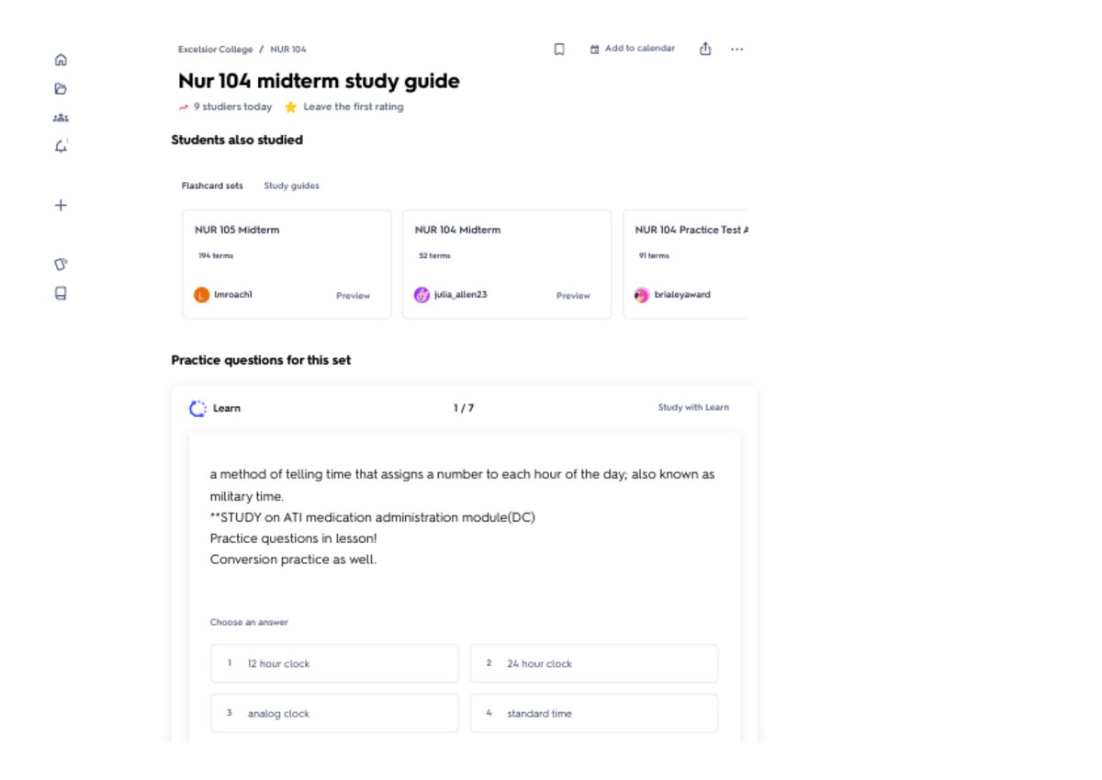Click Add to calendar
Image resolution: width=1102 pixels, height=780 pixels.
click(633, 49)
